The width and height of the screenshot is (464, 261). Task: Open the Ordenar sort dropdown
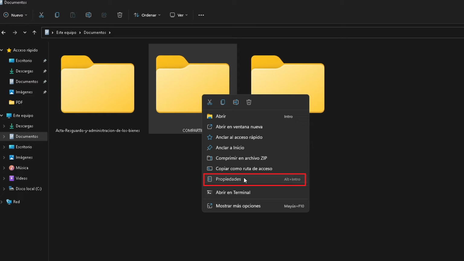(x=147, y=15)
